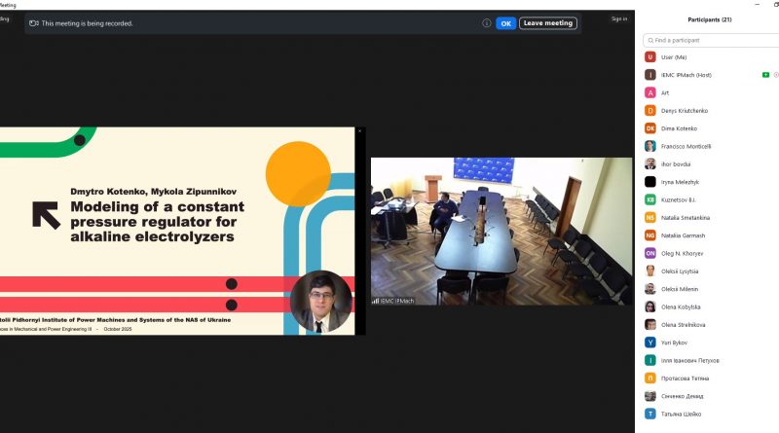Click the recording info icon in the banner
The height and width of the screenshot is (433, 779).
pyautogui.click(x=486, y=23)
